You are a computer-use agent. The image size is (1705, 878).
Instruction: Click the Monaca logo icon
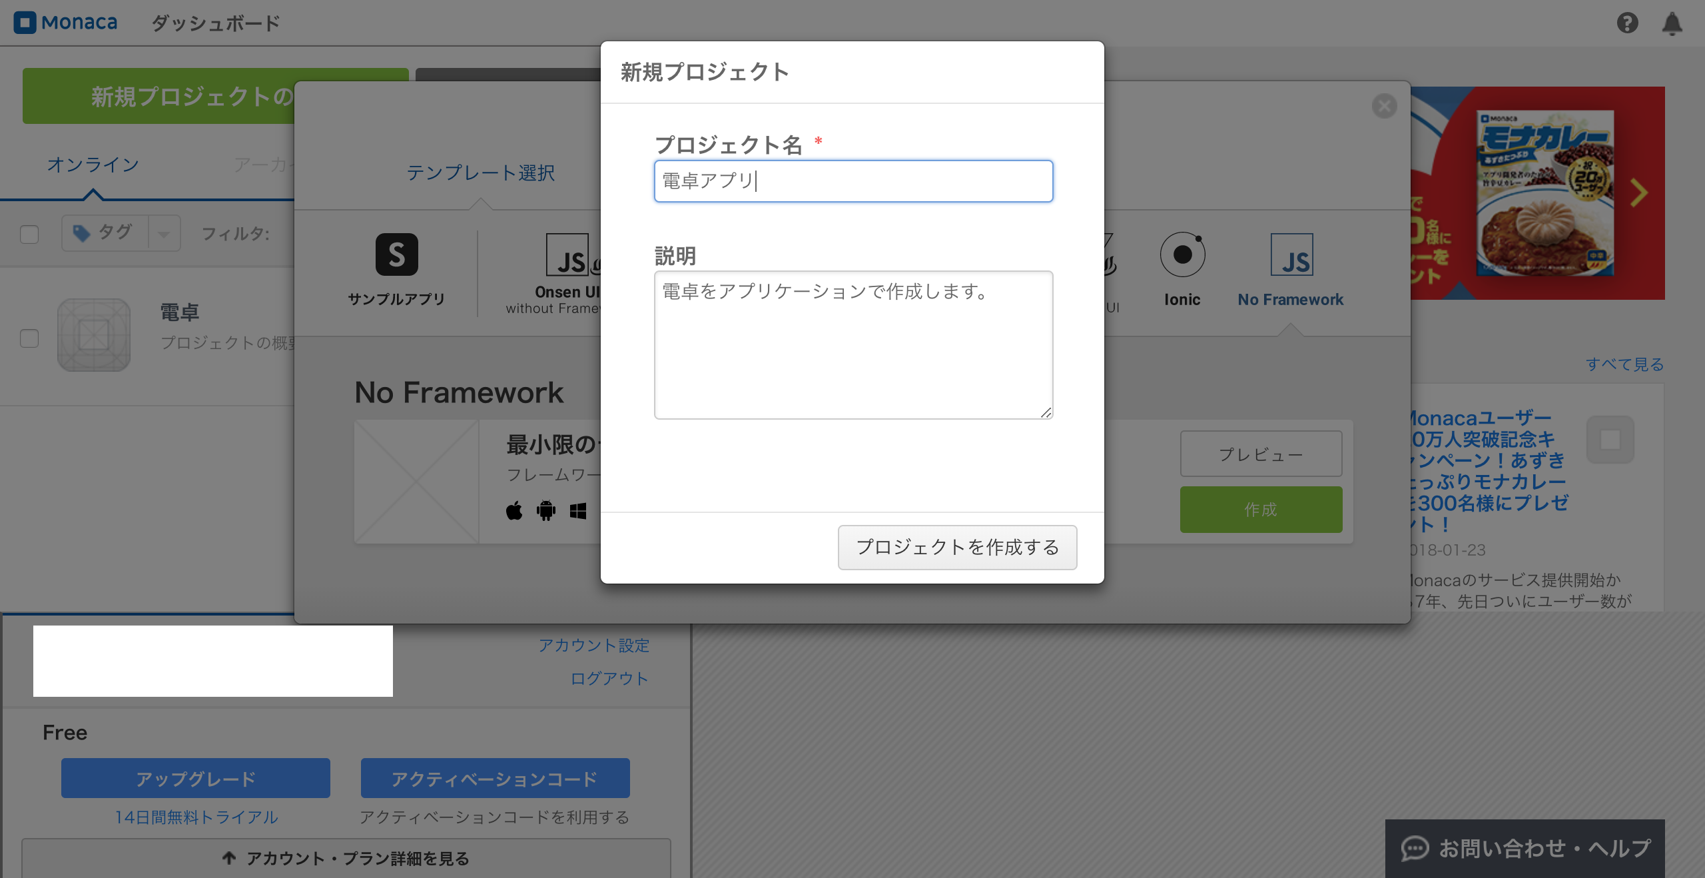(25, 22)
